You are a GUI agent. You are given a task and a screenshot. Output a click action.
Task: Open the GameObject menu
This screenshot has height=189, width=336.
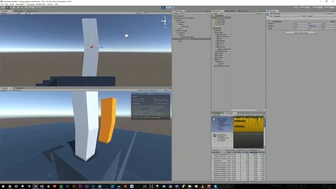[x=20, y=4]
